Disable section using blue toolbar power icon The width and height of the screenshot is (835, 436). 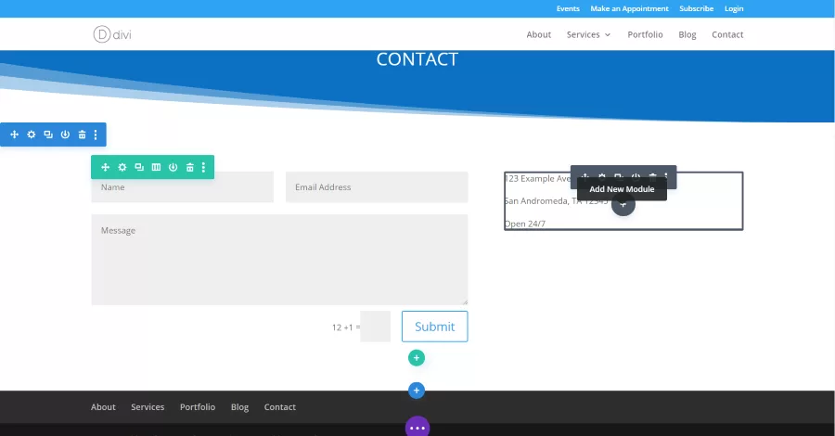[x=65, y=135]
